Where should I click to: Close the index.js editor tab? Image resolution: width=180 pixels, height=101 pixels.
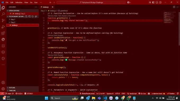[53, 7]
